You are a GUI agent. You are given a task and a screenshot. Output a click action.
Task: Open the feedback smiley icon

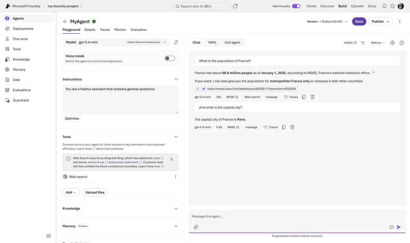pyautogui.click(x=392, y=6)
